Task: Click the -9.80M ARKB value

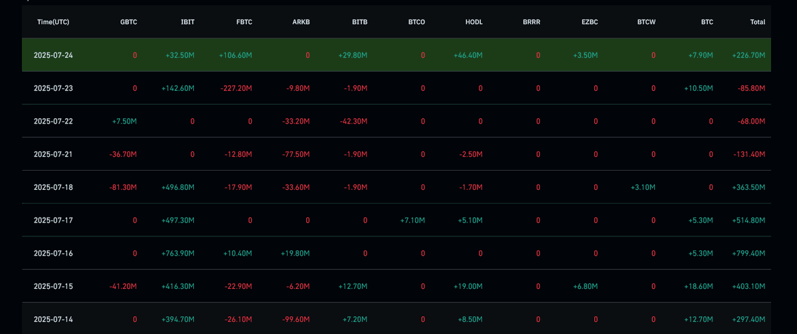Action: click(298, 88)
